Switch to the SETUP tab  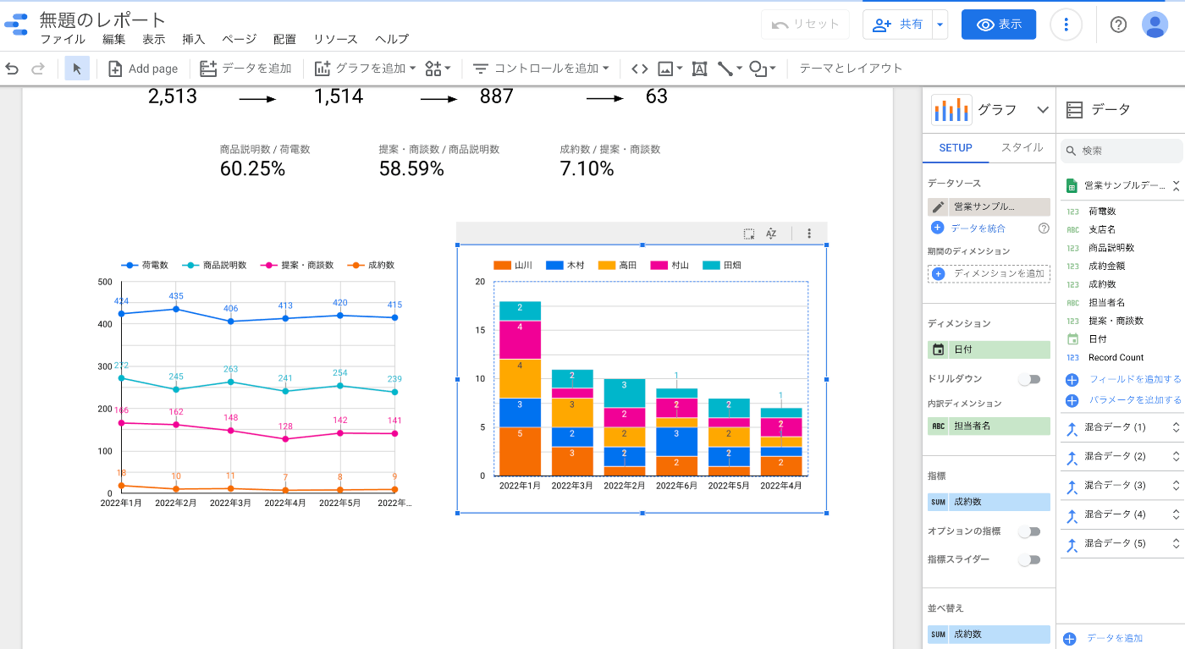pos(956,147)
